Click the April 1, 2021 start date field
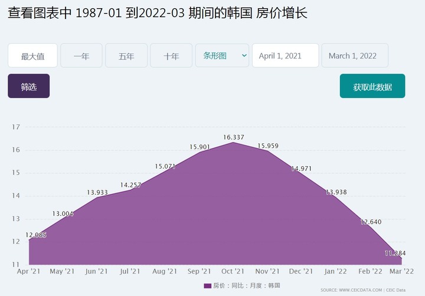425x296 pixels. tap(286, 55)
